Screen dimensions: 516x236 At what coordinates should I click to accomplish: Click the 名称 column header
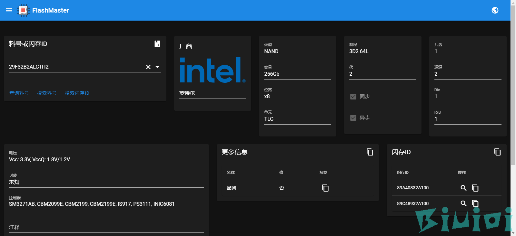[x=231, y=173]
